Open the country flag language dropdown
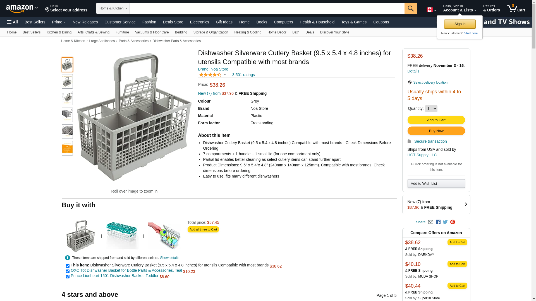The height and width of the screenshot is (301, 536). click(x=431, y=10)
